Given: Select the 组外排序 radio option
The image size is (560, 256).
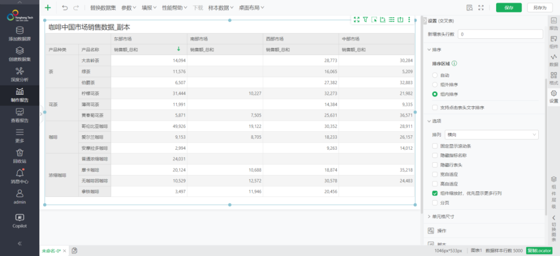Looking at the screenshot, I should 435,84.
